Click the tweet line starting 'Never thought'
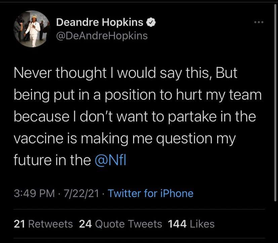The image size is (278, 243). point(125,74)
